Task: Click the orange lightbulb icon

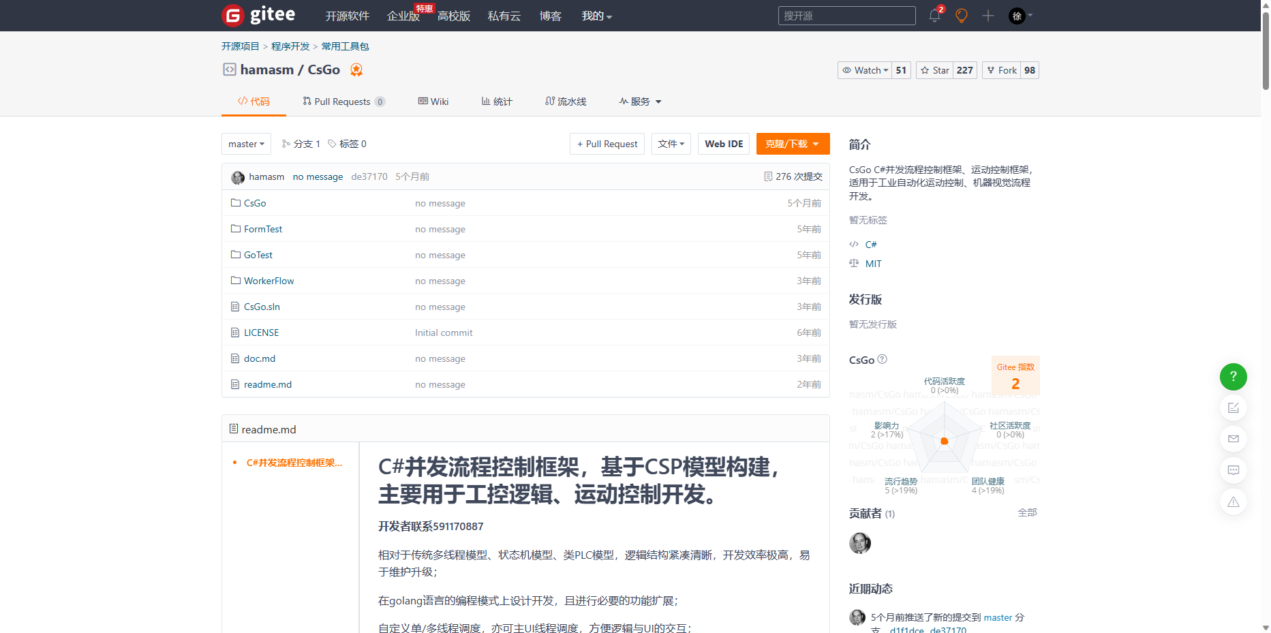Action: (x=962, y=16)
